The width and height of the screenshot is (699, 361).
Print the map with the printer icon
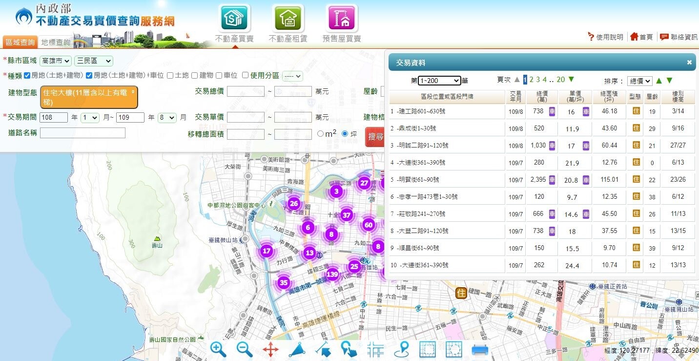click(480, 349)
